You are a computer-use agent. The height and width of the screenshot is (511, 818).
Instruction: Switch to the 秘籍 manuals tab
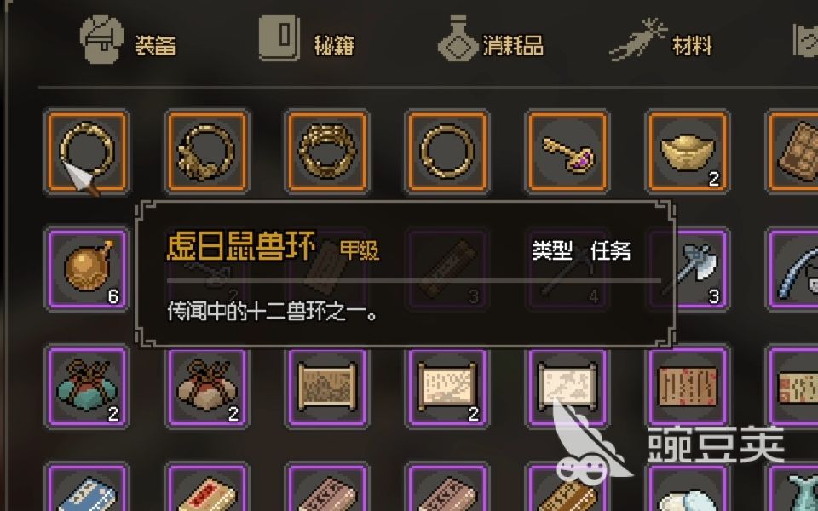point(307,41)
